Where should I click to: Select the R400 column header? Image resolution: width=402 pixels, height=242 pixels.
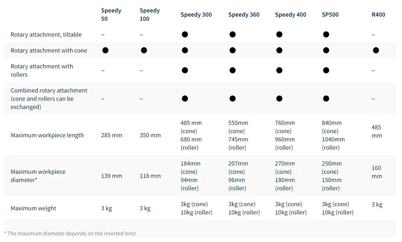coord(378,15)
